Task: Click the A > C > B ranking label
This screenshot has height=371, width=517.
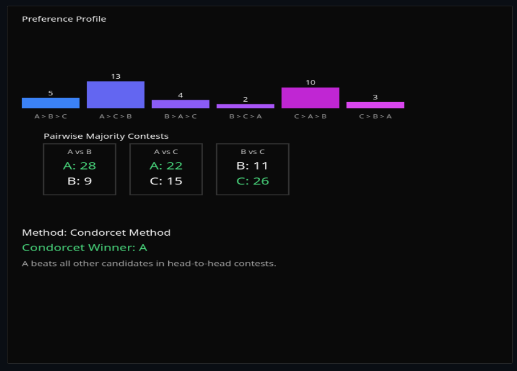Action: pyautogui.click(x=115, y=116)
